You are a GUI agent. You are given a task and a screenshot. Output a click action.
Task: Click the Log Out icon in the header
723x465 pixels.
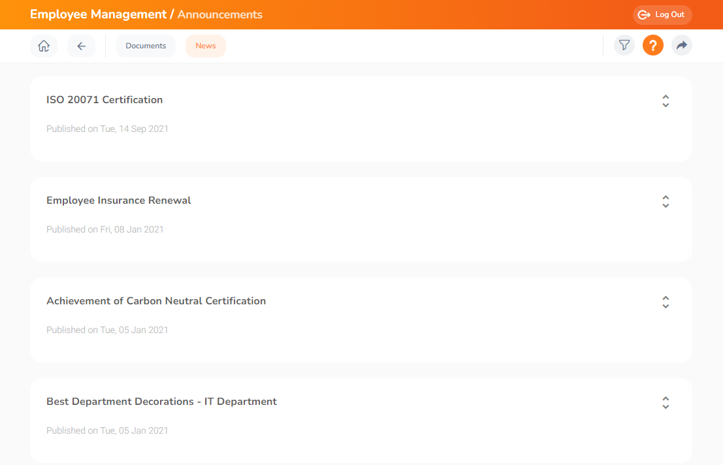[x=643, y=14]
